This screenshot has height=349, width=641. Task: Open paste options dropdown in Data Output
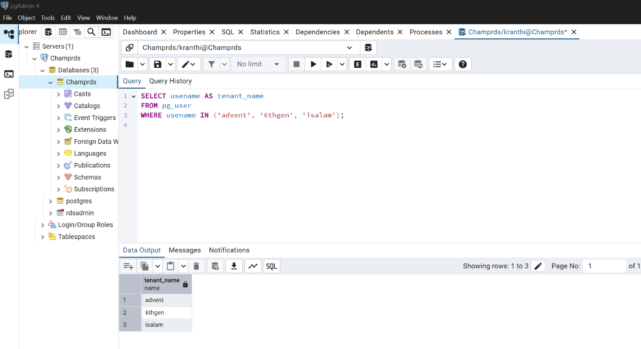(x=183, y=266)
